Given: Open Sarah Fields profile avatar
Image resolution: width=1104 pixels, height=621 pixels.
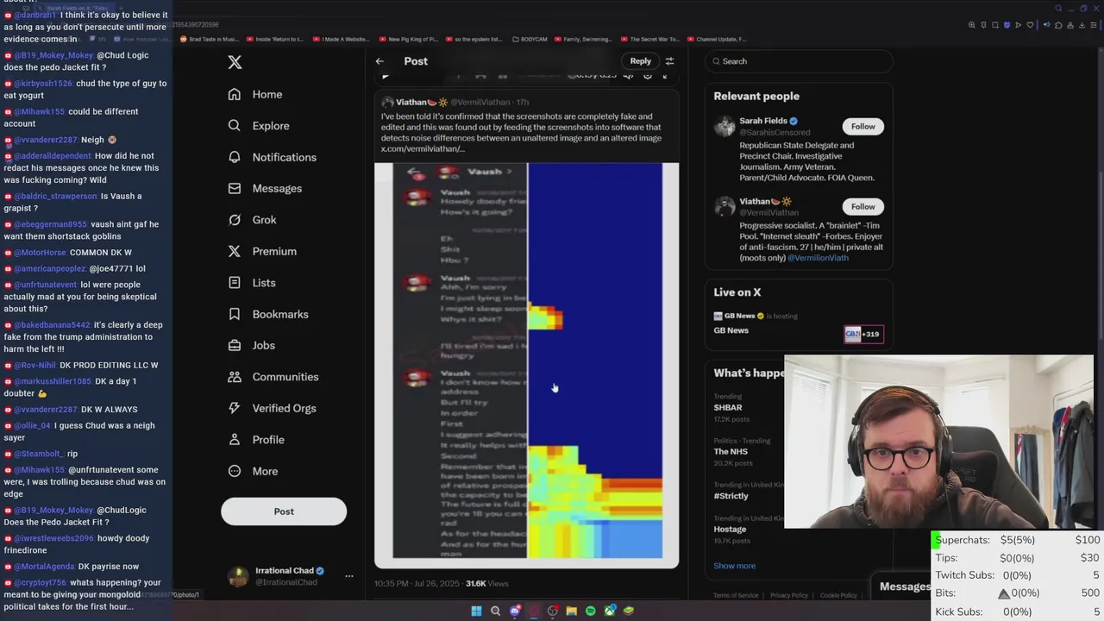Looking at the screenshot, I should click(x=724, y=127).
